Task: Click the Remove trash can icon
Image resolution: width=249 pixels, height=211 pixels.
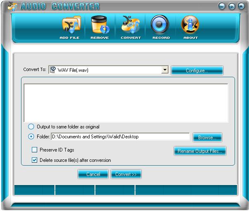Action: [x=100, y=25]
